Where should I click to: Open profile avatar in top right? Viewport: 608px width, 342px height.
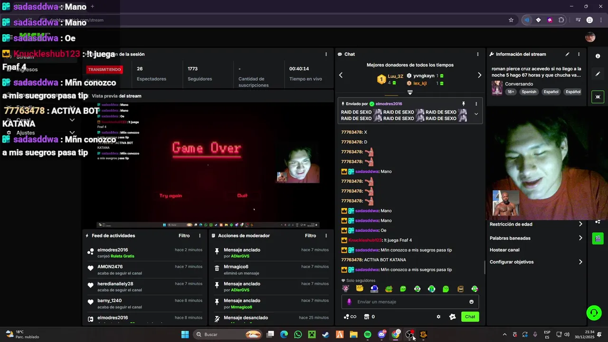590,38
